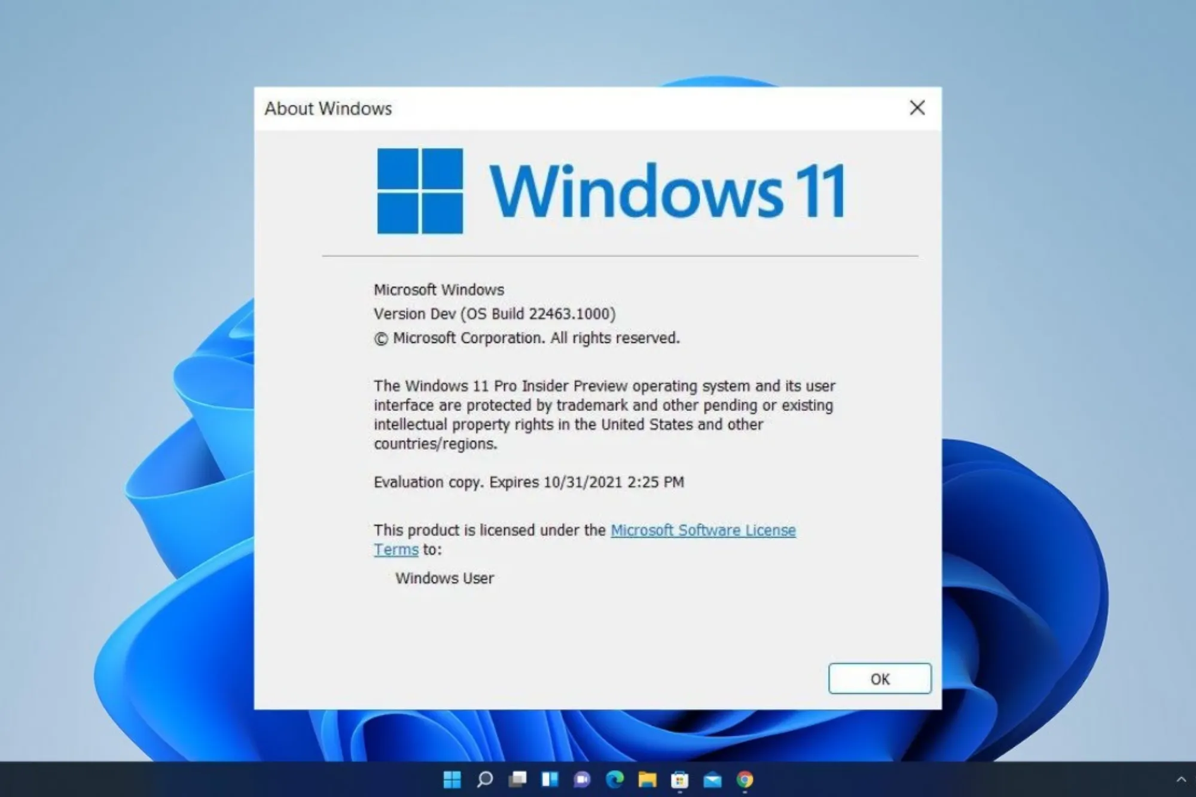
Task: Close the About Windows dialog
Action: click(917, 108)
